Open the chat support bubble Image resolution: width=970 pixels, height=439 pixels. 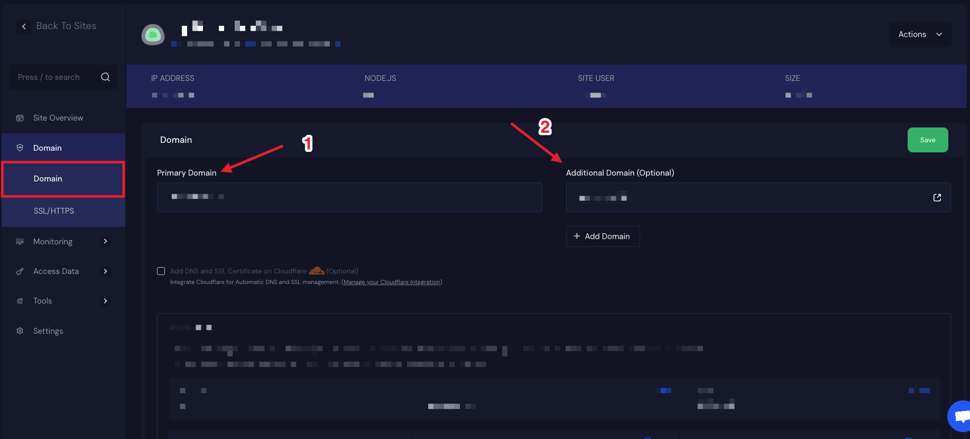point(960,416)
